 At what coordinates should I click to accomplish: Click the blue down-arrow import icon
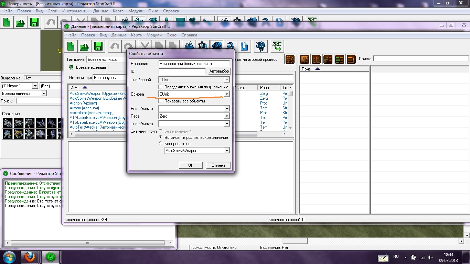coord(244,46)
